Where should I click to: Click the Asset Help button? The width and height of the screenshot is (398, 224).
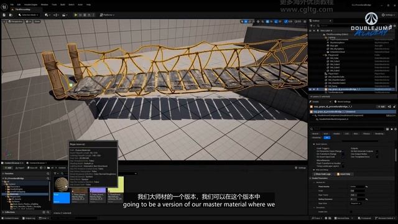pos(343,174)
